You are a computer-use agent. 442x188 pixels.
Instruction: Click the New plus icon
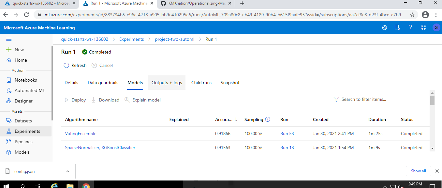point(9,50)
